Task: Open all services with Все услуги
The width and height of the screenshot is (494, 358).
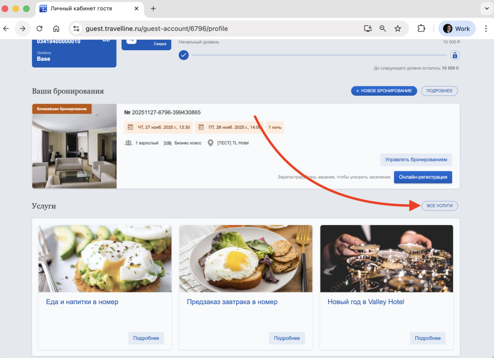Action: coord(439,206)
